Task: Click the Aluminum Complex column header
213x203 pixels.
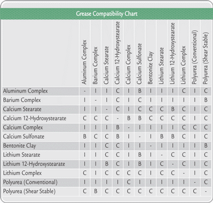Action: point(84,62)
